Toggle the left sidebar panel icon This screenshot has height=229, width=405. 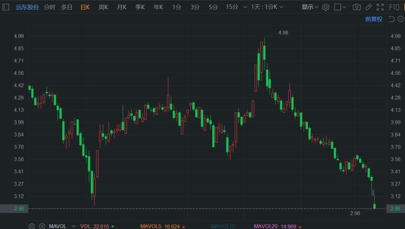pos(6,7)
